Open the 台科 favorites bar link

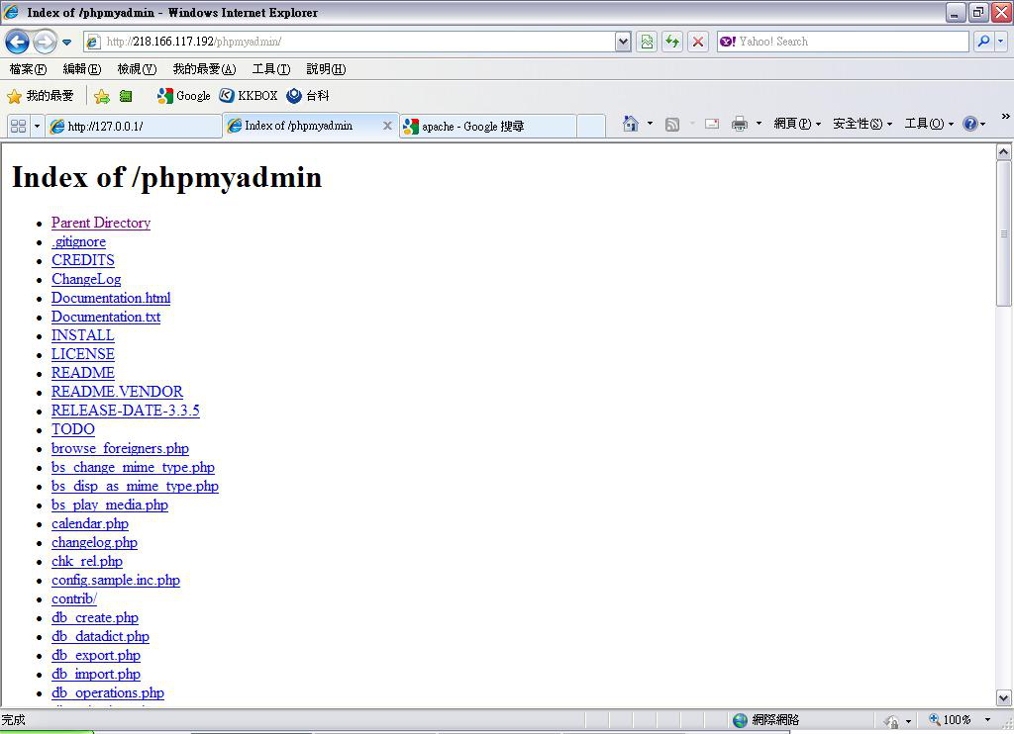[x=308, y=96]
